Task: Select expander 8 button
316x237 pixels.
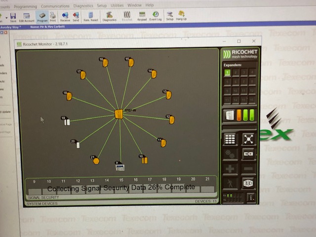Action: 252,81
